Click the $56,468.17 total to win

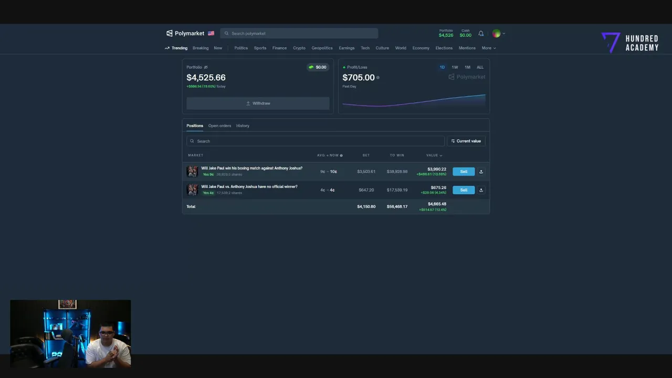(x=397, y=206)
